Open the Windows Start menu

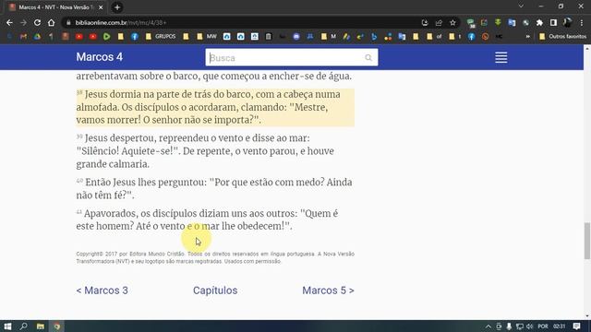point(7,326)
